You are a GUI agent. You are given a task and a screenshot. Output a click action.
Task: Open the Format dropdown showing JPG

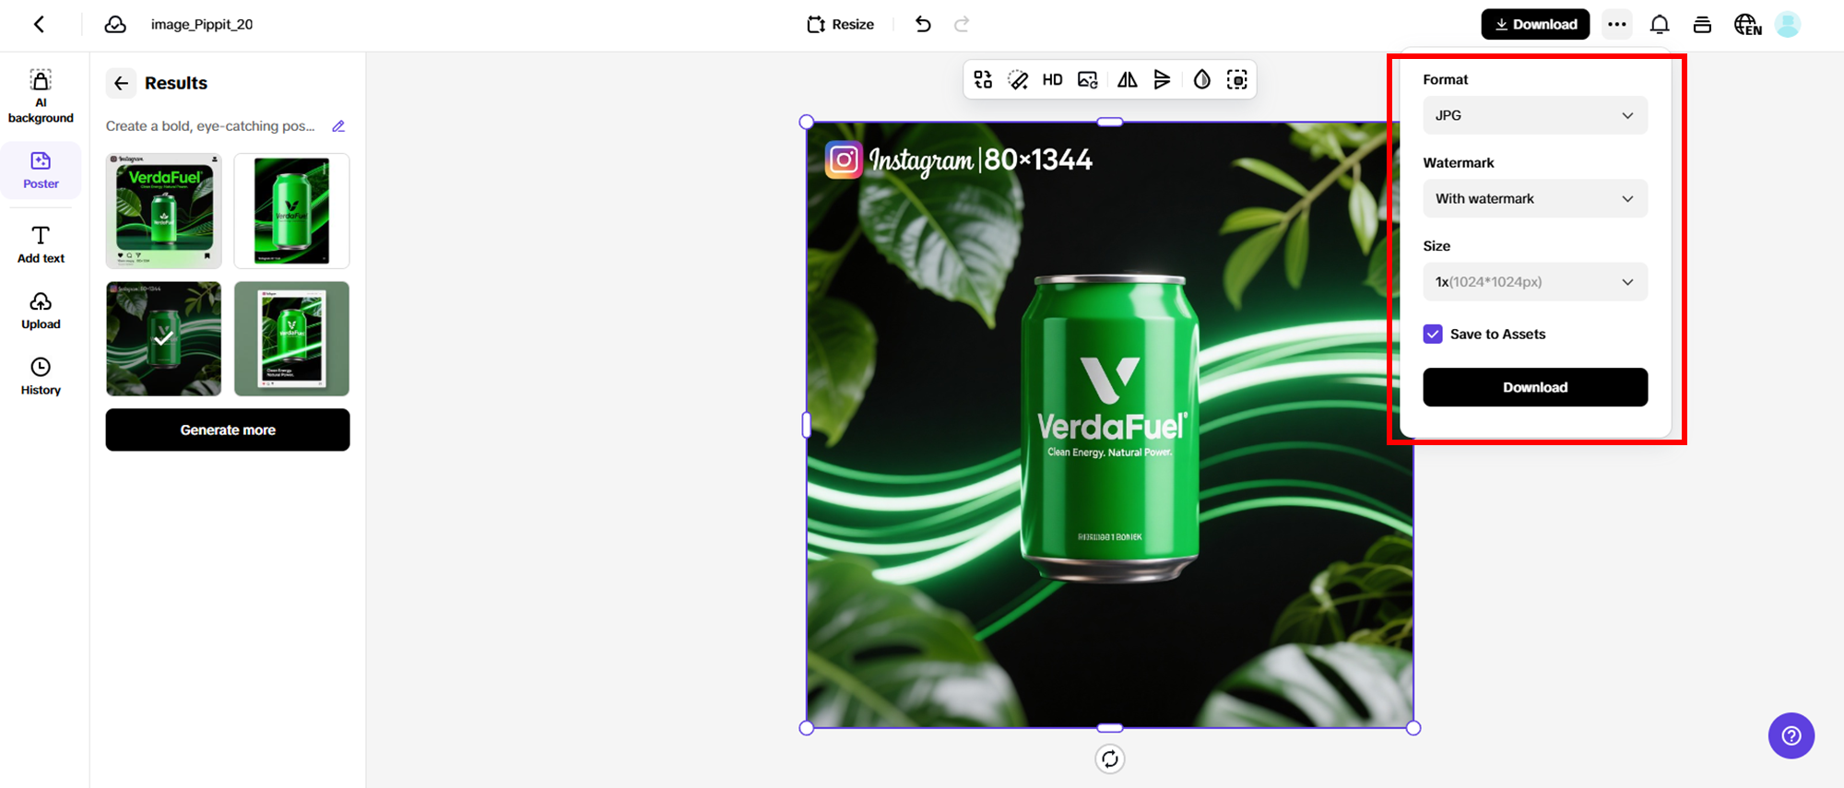pyautogui.click(x=1535, y=116)
